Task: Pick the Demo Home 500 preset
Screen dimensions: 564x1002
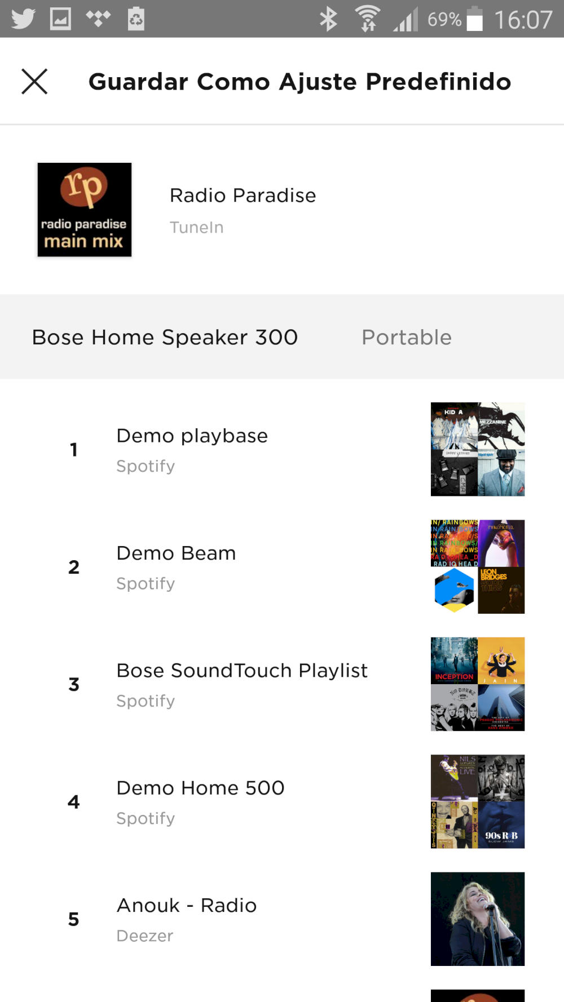Action: coord(200,801)
